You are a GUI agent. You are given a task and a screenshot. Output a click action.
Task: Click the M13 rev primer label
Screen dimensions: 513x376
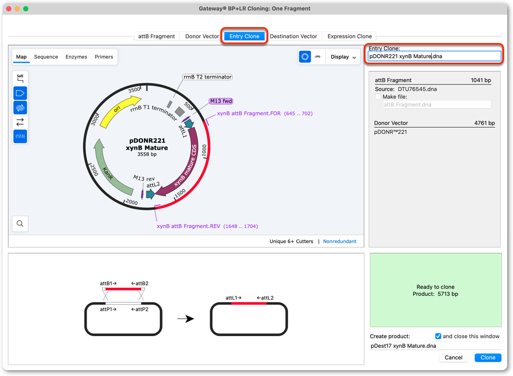[x=144, y=178]
